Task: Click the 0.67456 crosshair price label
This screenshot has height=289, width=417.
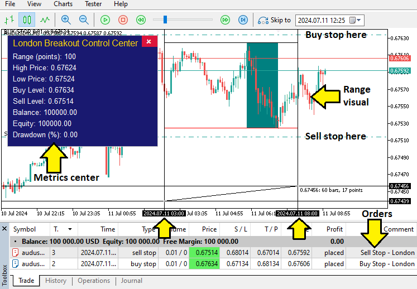Action: [x=400, y=186]
